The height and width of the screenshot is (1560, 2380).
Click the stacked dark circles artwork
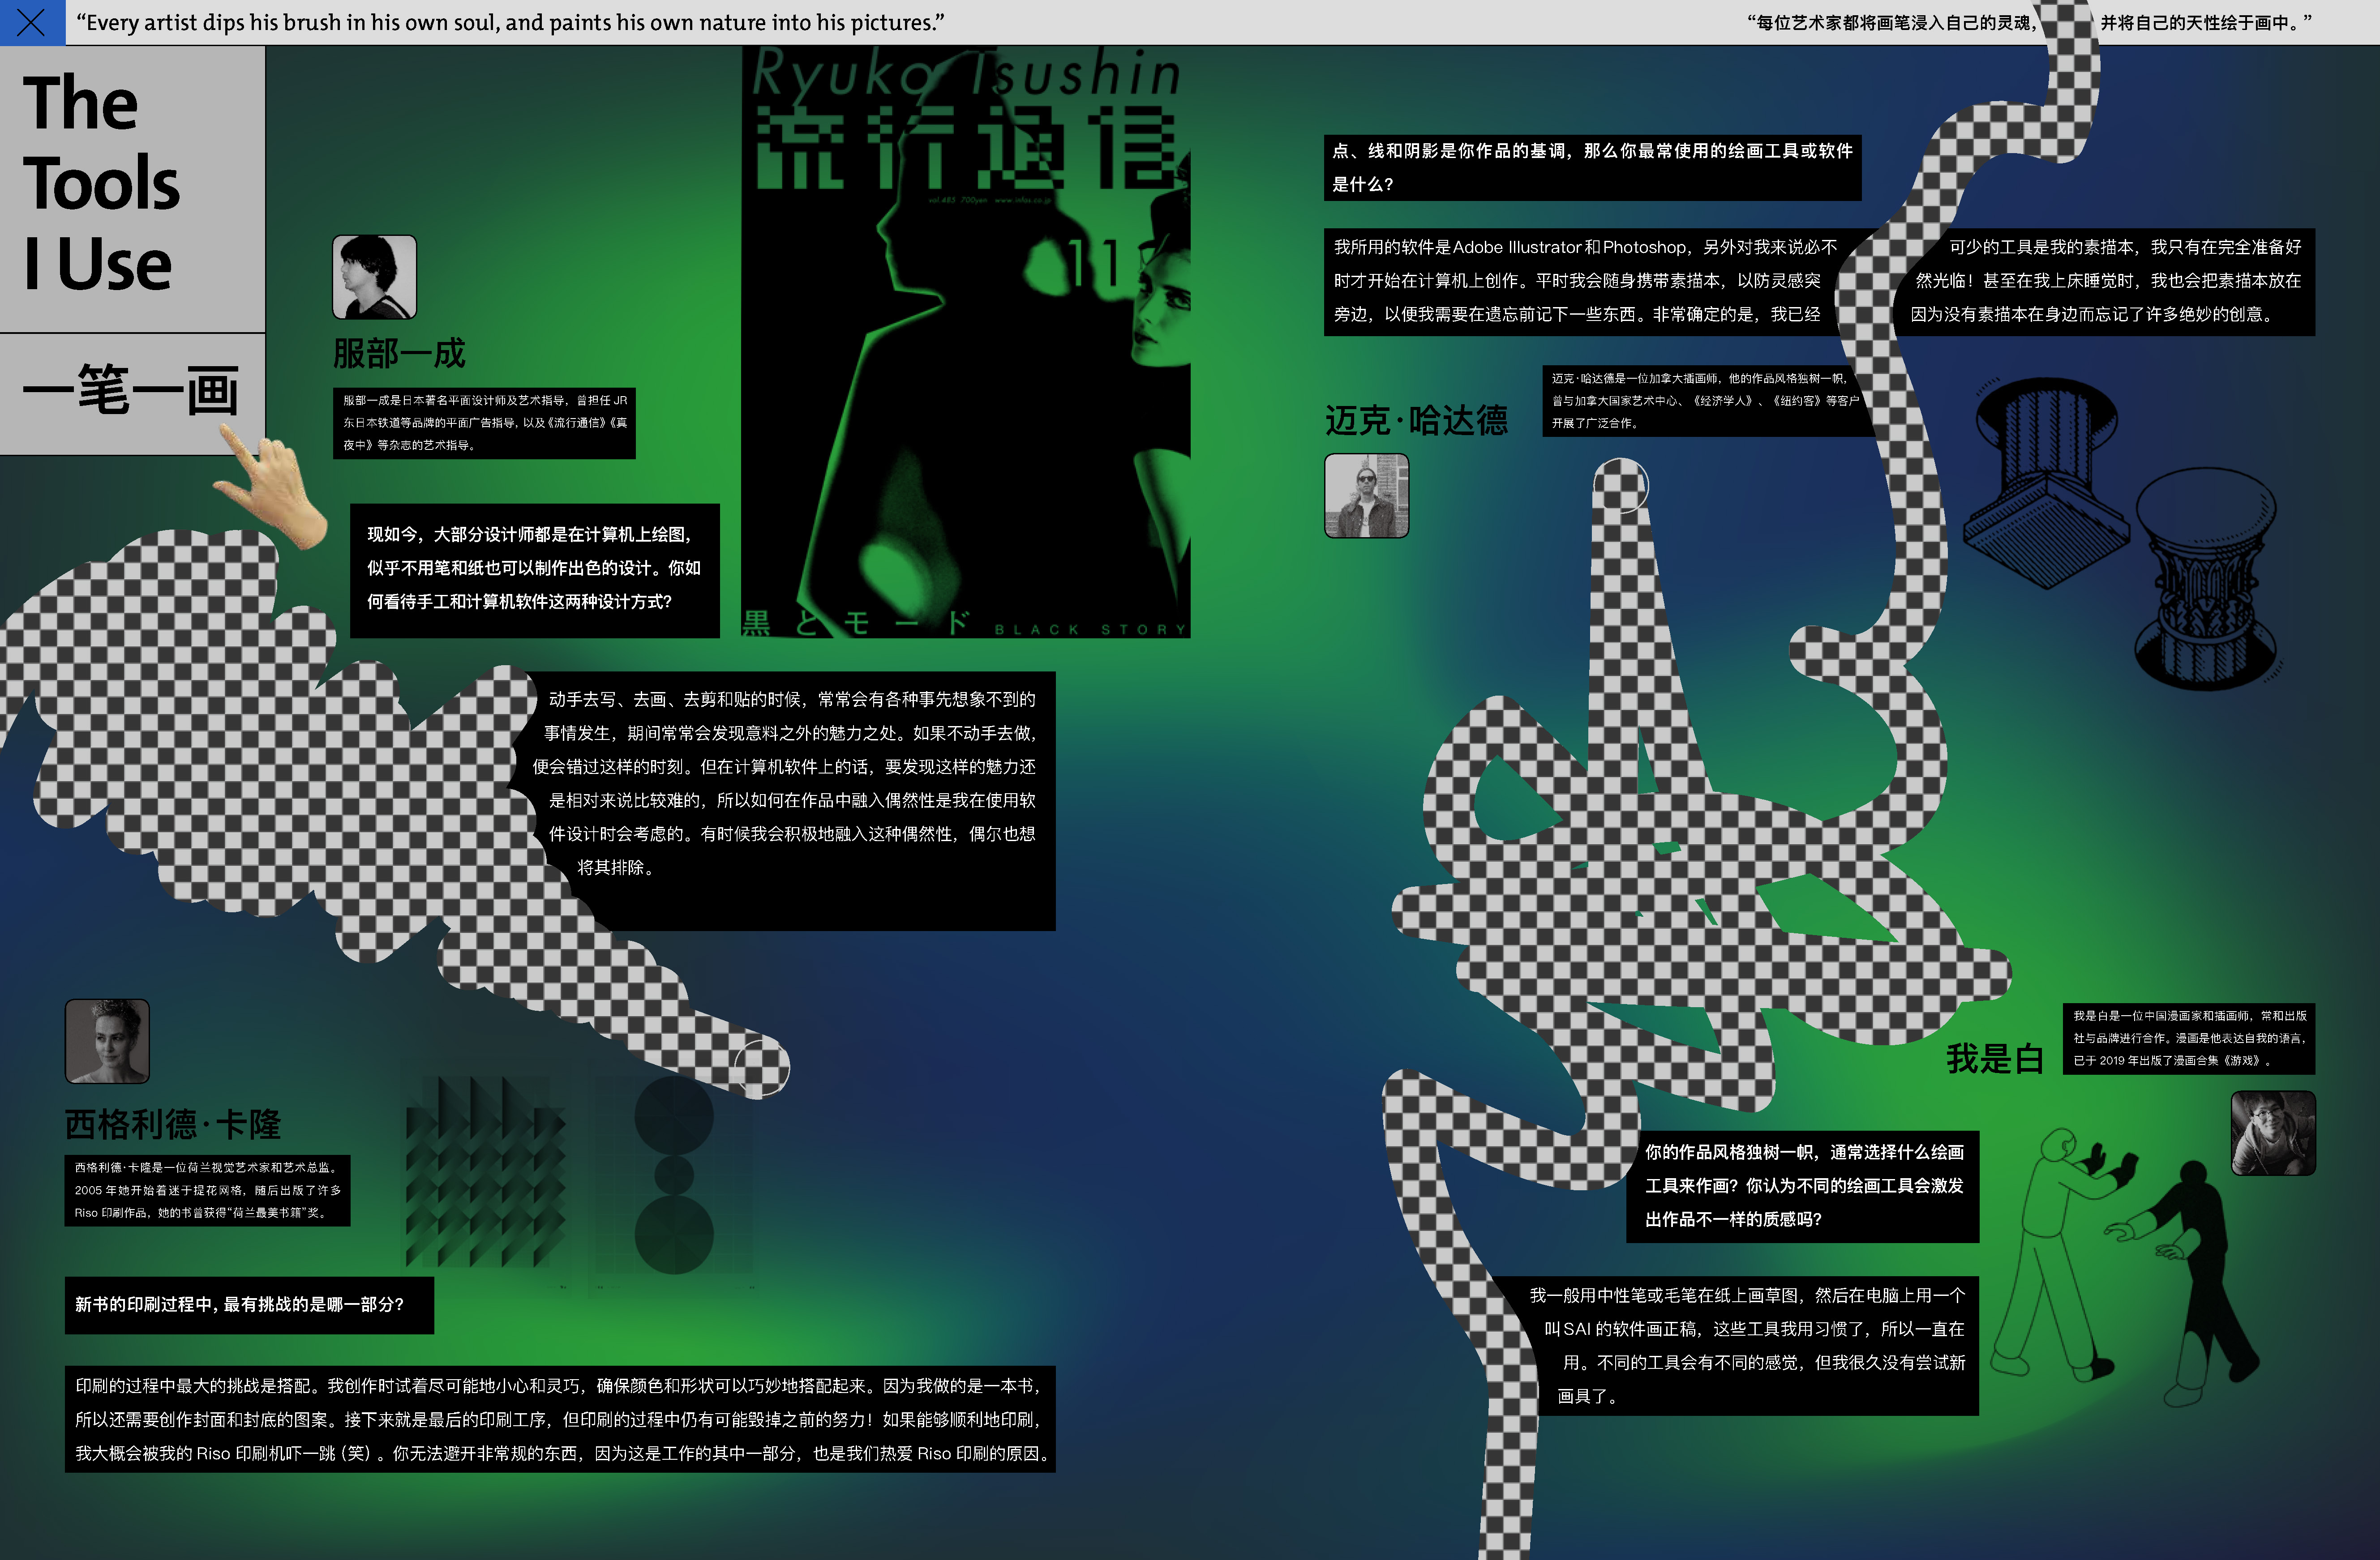tap(674, 1174)
